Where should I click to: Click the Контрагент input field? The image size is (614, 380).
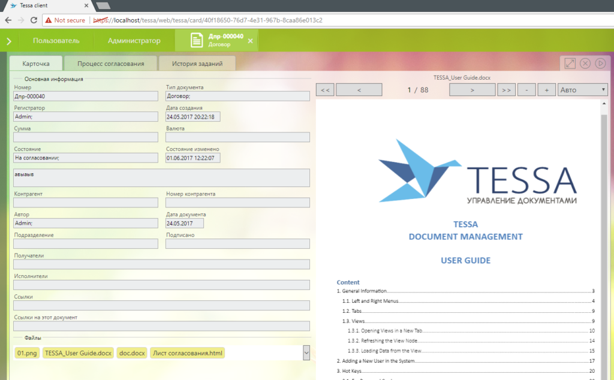pos(86,203)
